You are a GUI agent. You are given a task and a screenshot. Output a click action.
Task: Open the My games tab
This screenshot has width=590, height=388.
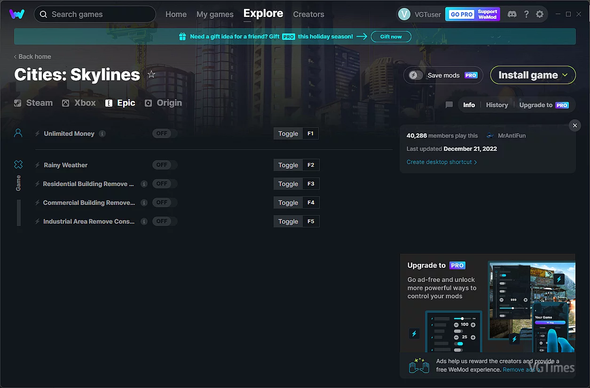tap(215, 15)
